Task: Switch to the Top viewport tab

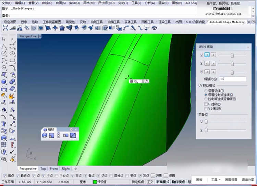Action: [x=43, y=169]
